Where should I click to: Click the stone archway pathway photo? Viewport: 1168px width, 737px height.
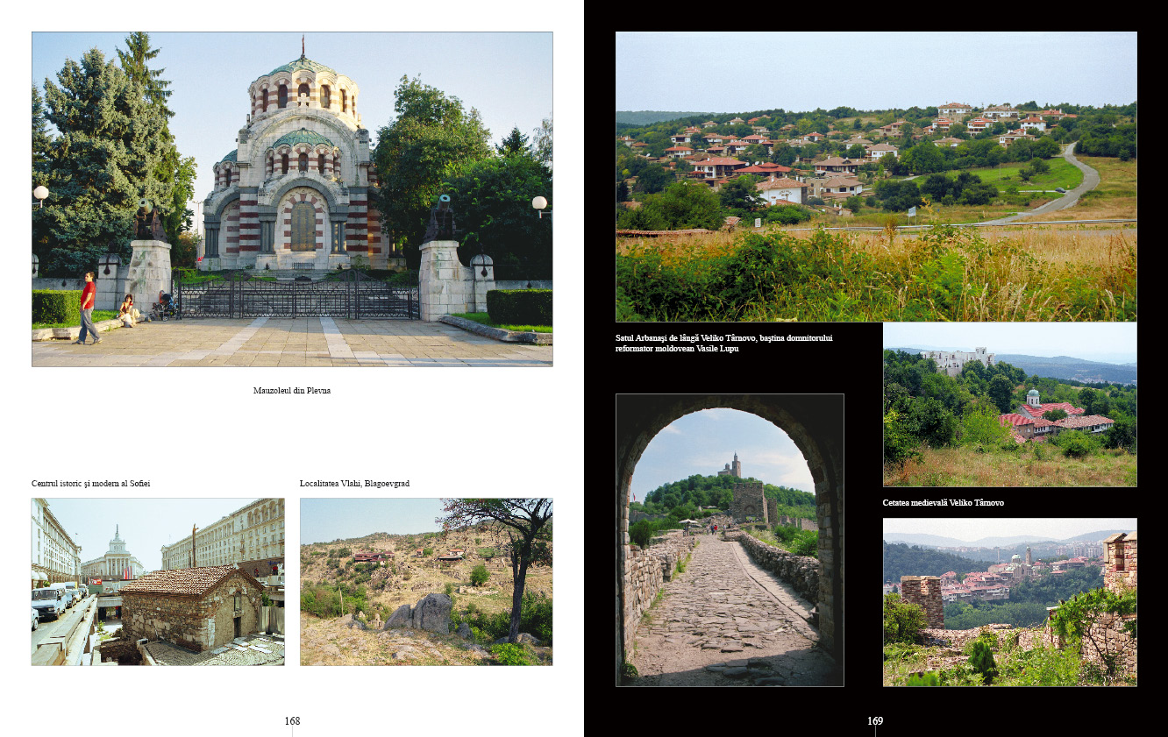click(730, 540)
